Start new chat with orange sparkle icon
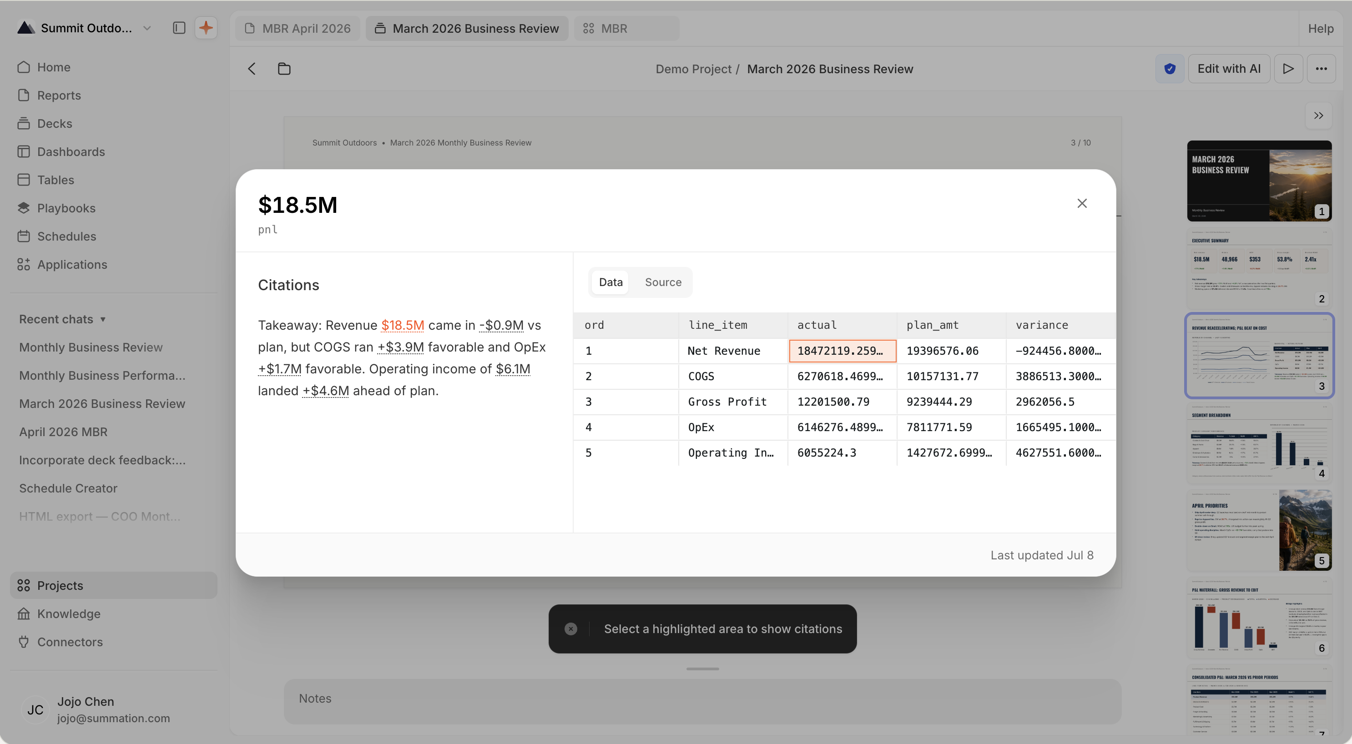Image resolution: width=1352 pixels, height=744 pixels. coord(206,28)
